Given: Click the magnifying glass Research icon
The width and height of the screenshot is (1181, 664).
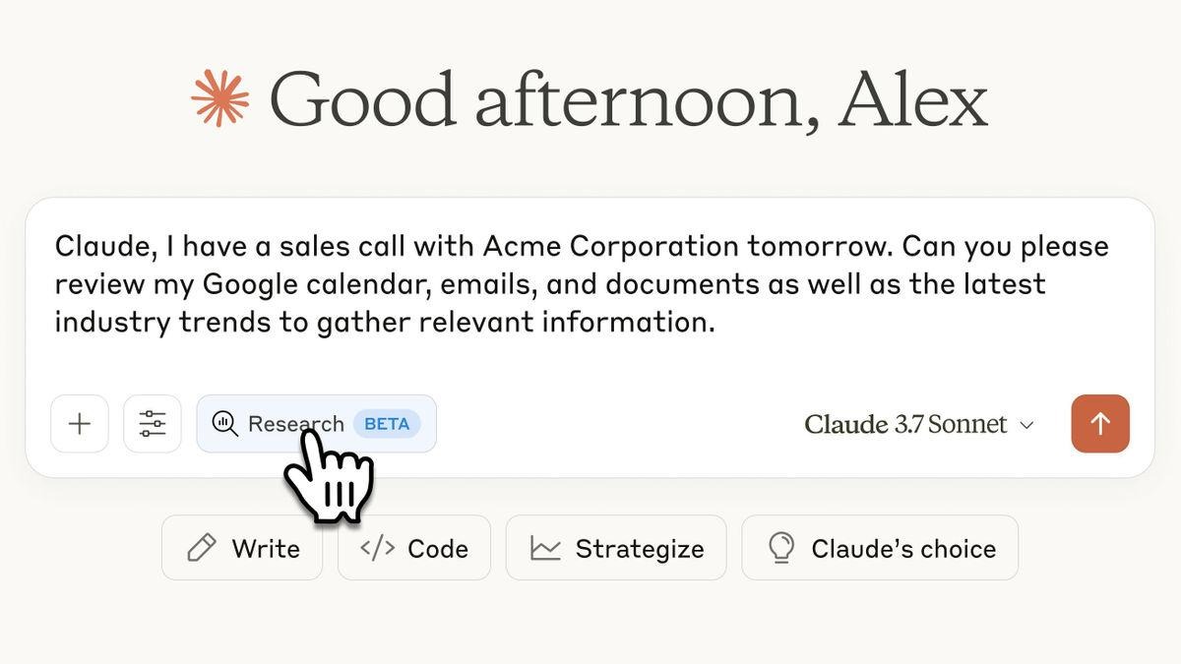Looking at the screenshot, I should 223,421.
